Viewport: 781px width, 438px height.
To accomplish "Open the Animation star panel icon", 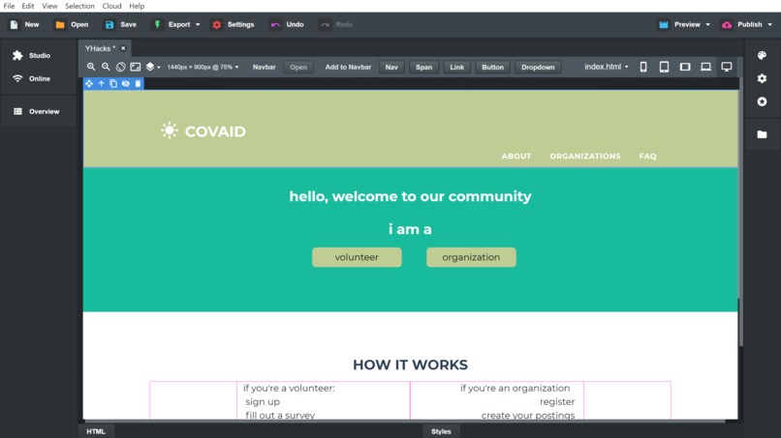I will pyautogui.click(x=762, y=102).
